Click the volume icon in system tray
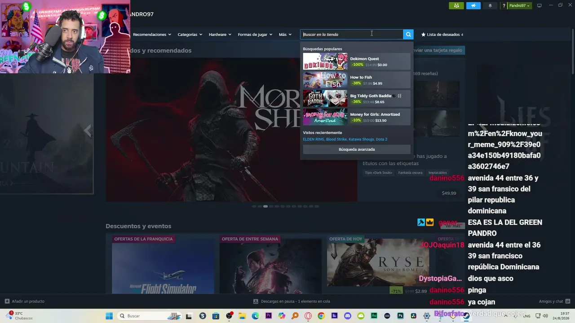Screen dimensions: 575x323 (545, 316)
